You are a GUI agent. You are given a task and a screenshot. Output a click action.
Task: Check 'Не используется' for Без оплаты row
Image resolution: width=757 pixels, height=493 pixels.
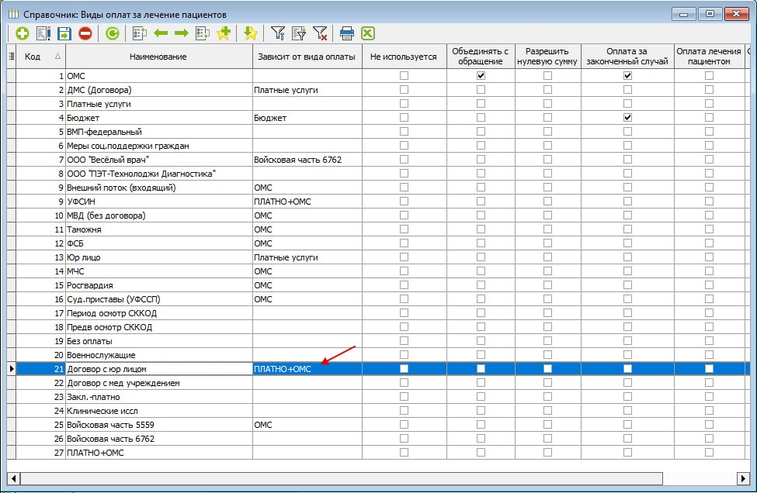[404, 341]
